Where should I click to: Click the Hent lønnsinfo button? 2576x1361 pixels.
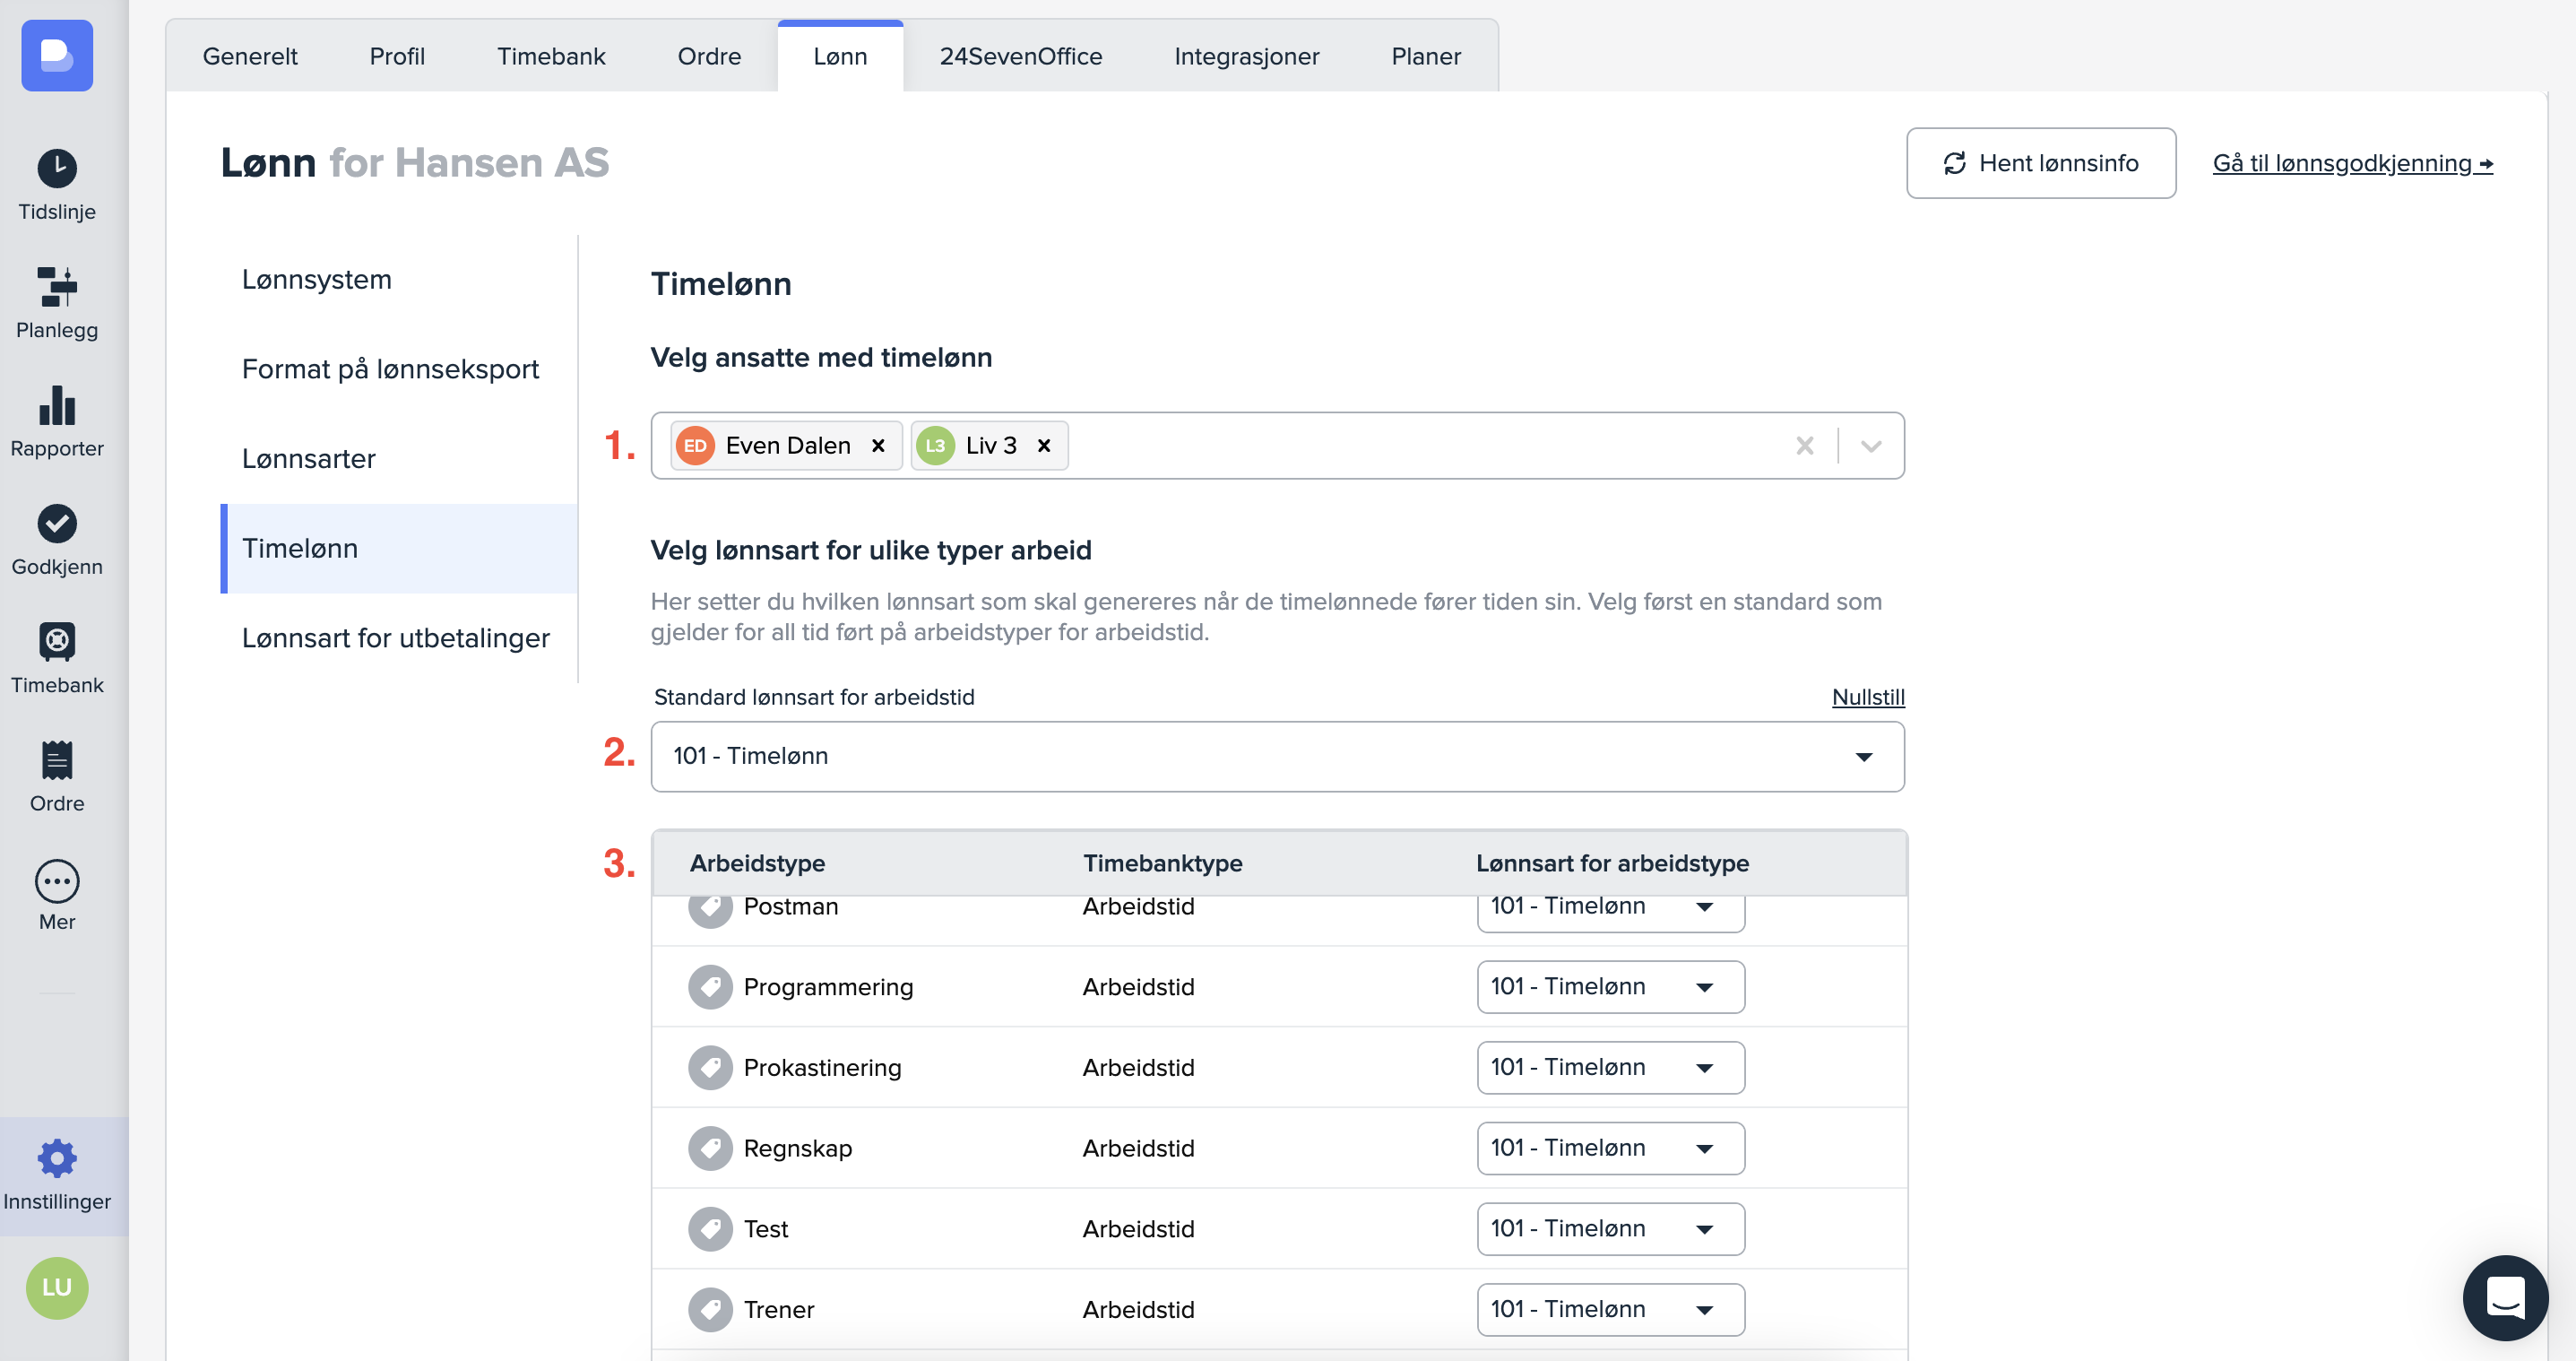click(x=2040, y=163)
